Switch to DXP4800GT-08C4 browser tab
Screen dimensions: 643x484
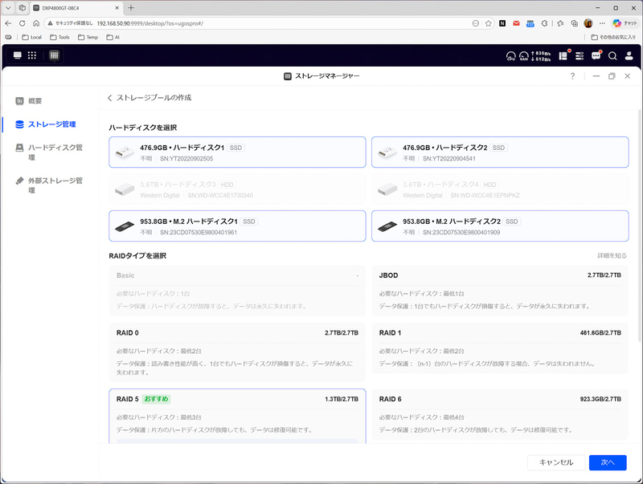click(x=76, y=8)
